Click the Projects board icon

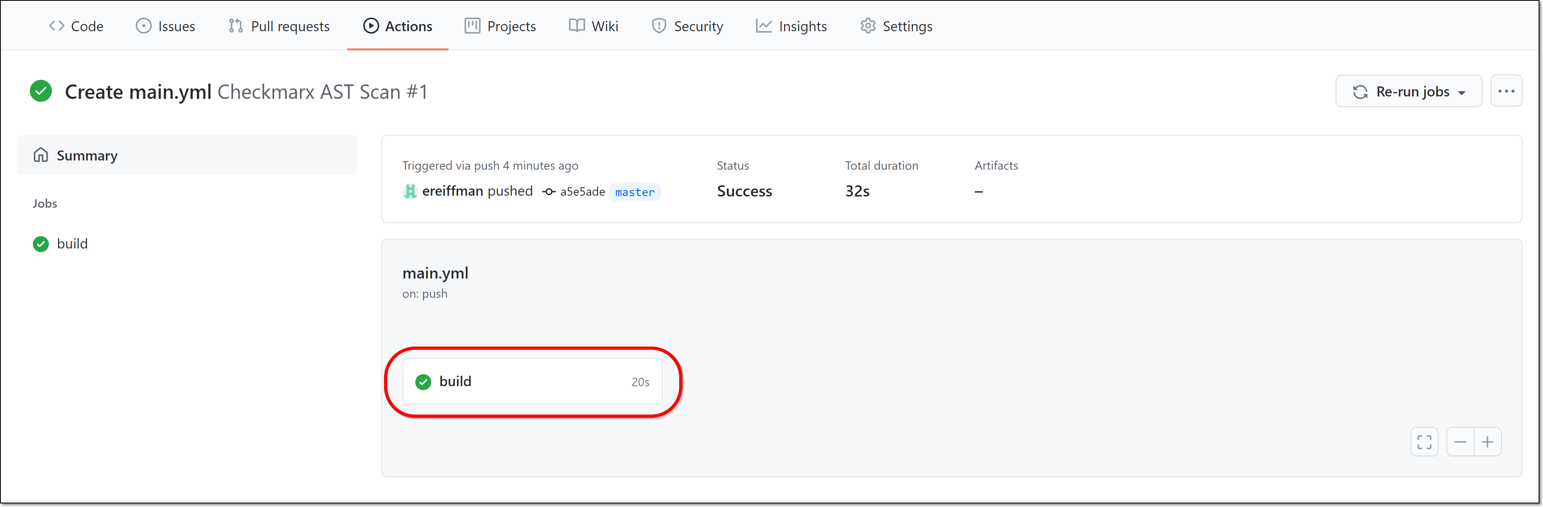473,26
